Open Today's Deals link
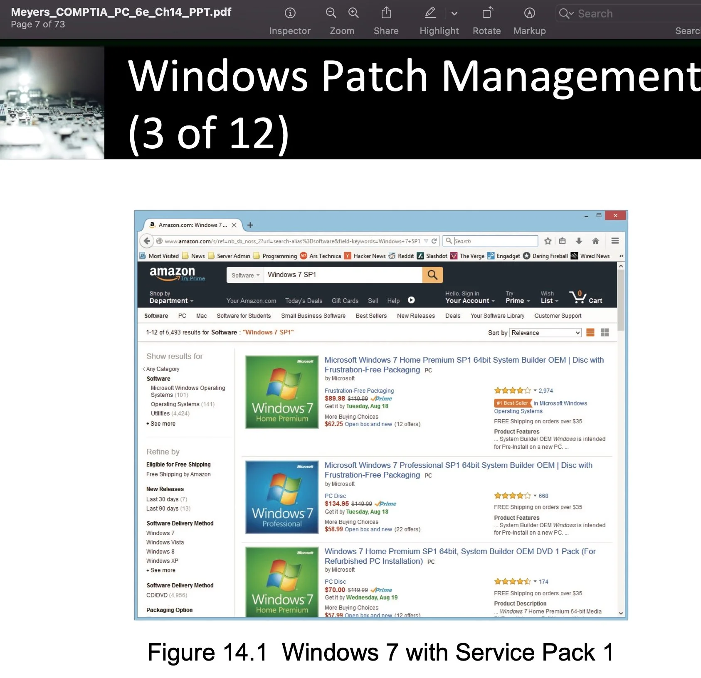The width and height of the screenshot is (701, 678). 304,301
